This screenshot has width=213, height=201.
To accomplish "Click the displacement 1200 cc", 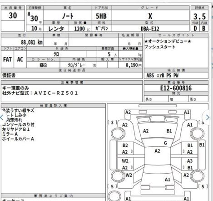I will click(82, 29).
